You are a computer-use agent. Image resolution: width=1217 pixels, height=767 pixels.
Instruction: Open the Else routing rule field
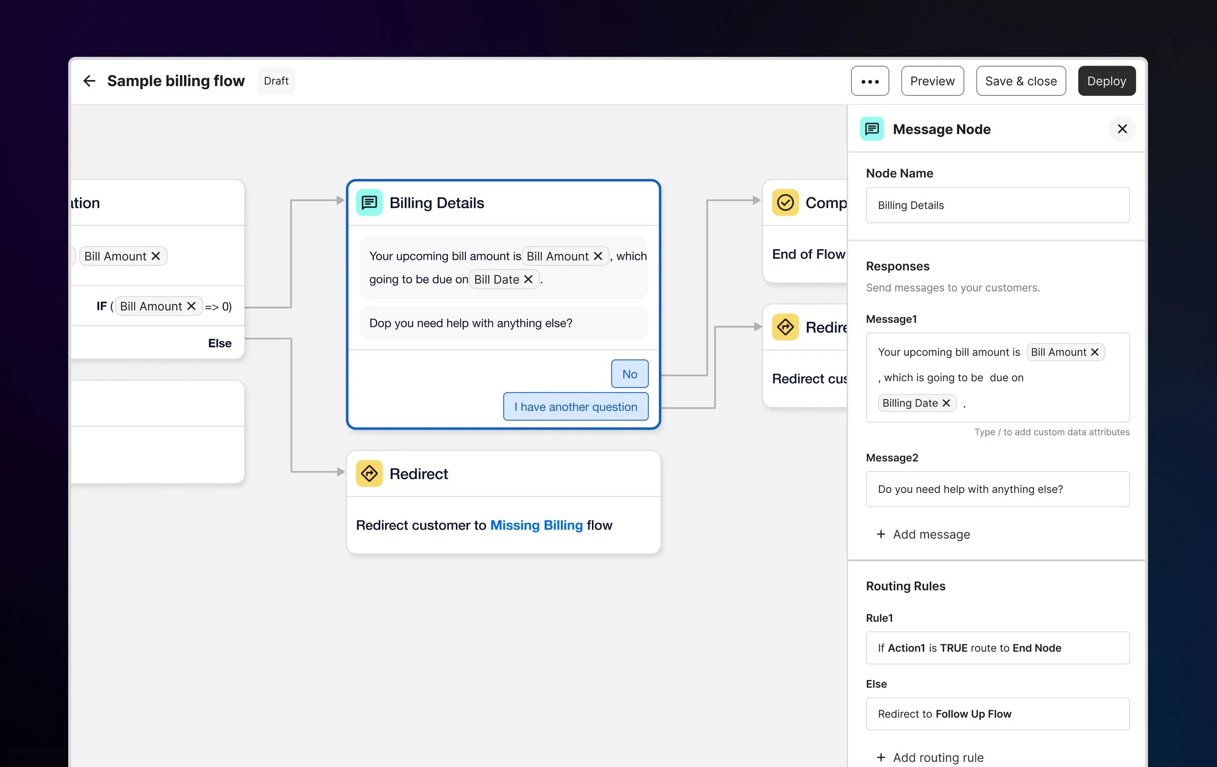997,713
